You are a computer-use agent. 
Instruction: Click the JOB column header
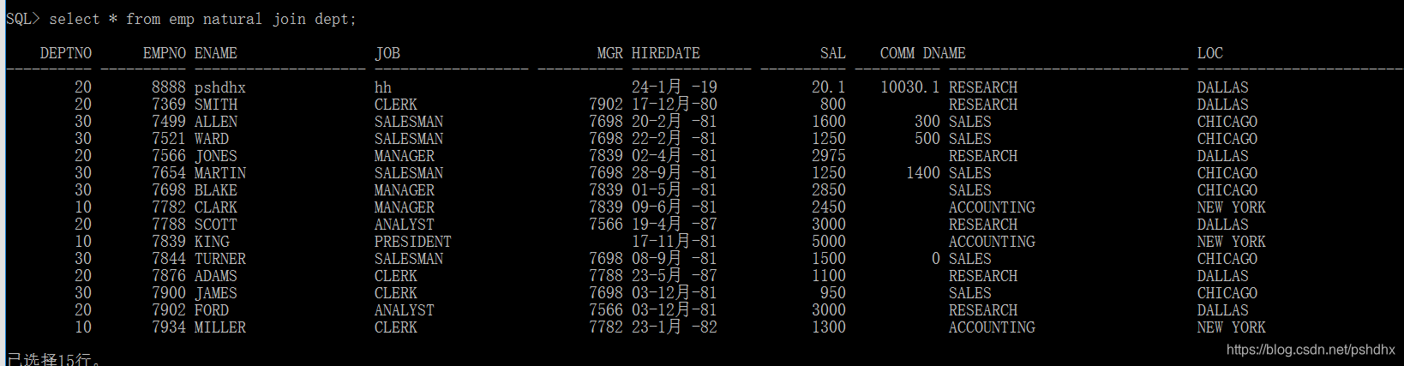[387, 53]
